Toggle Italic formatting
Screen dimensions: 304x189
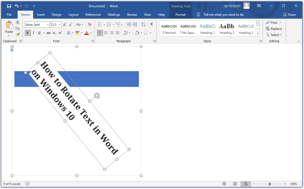click(33, 33)
